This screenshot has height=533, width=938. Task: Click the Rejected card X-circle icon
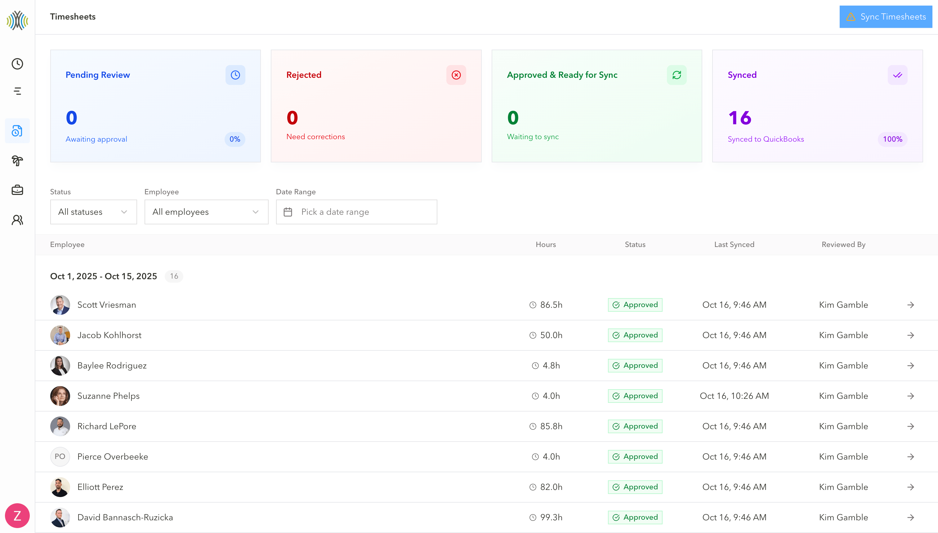point(456,75)
